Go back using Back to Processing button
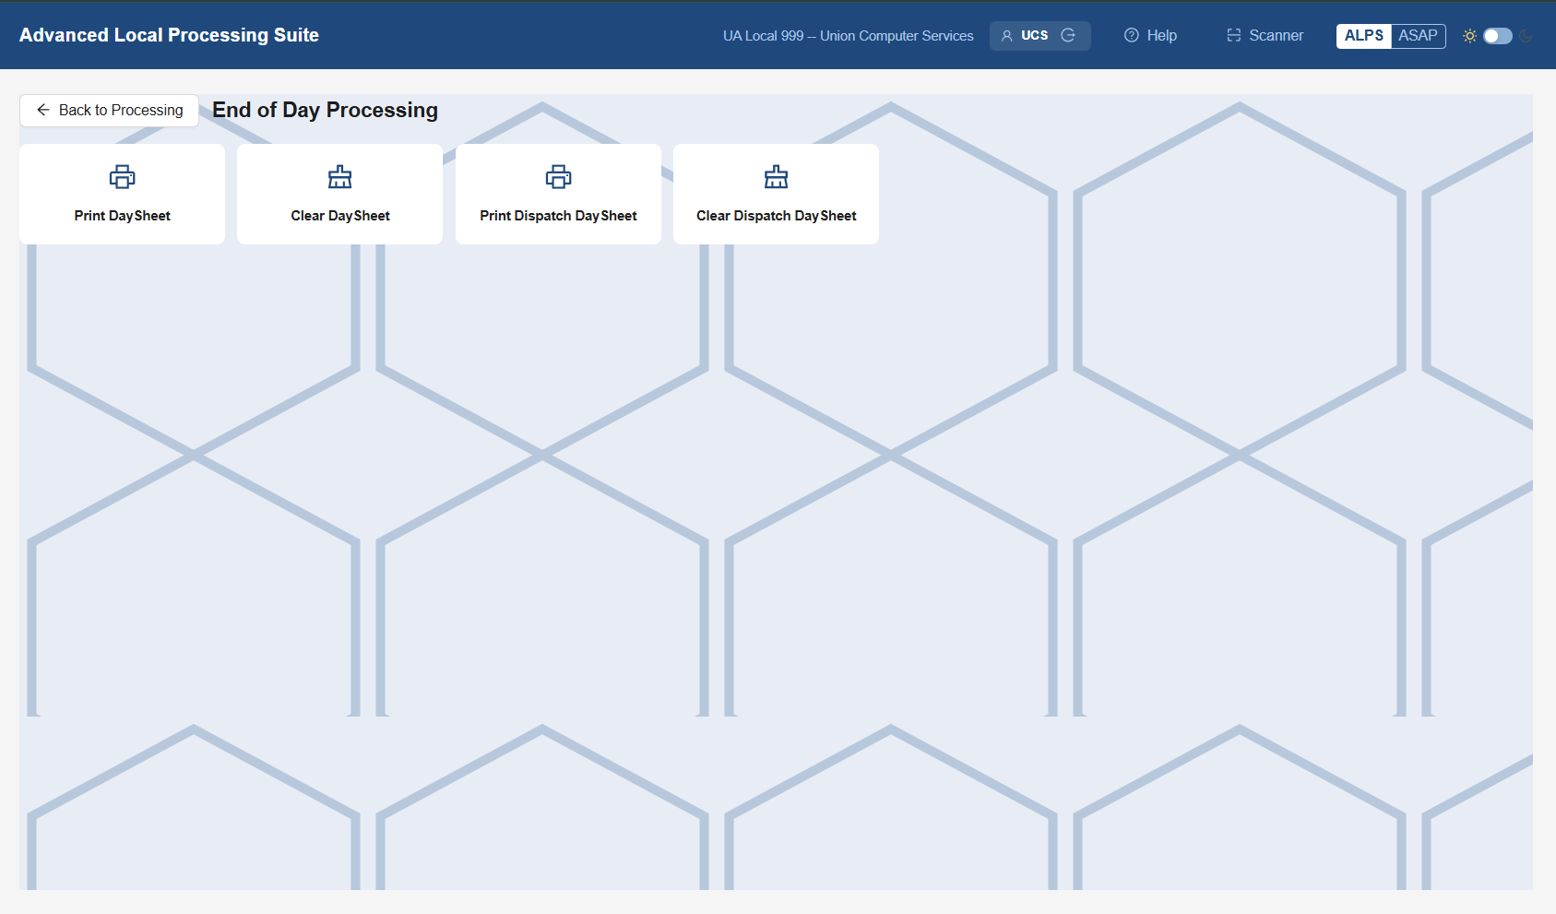 coord(109,110)
